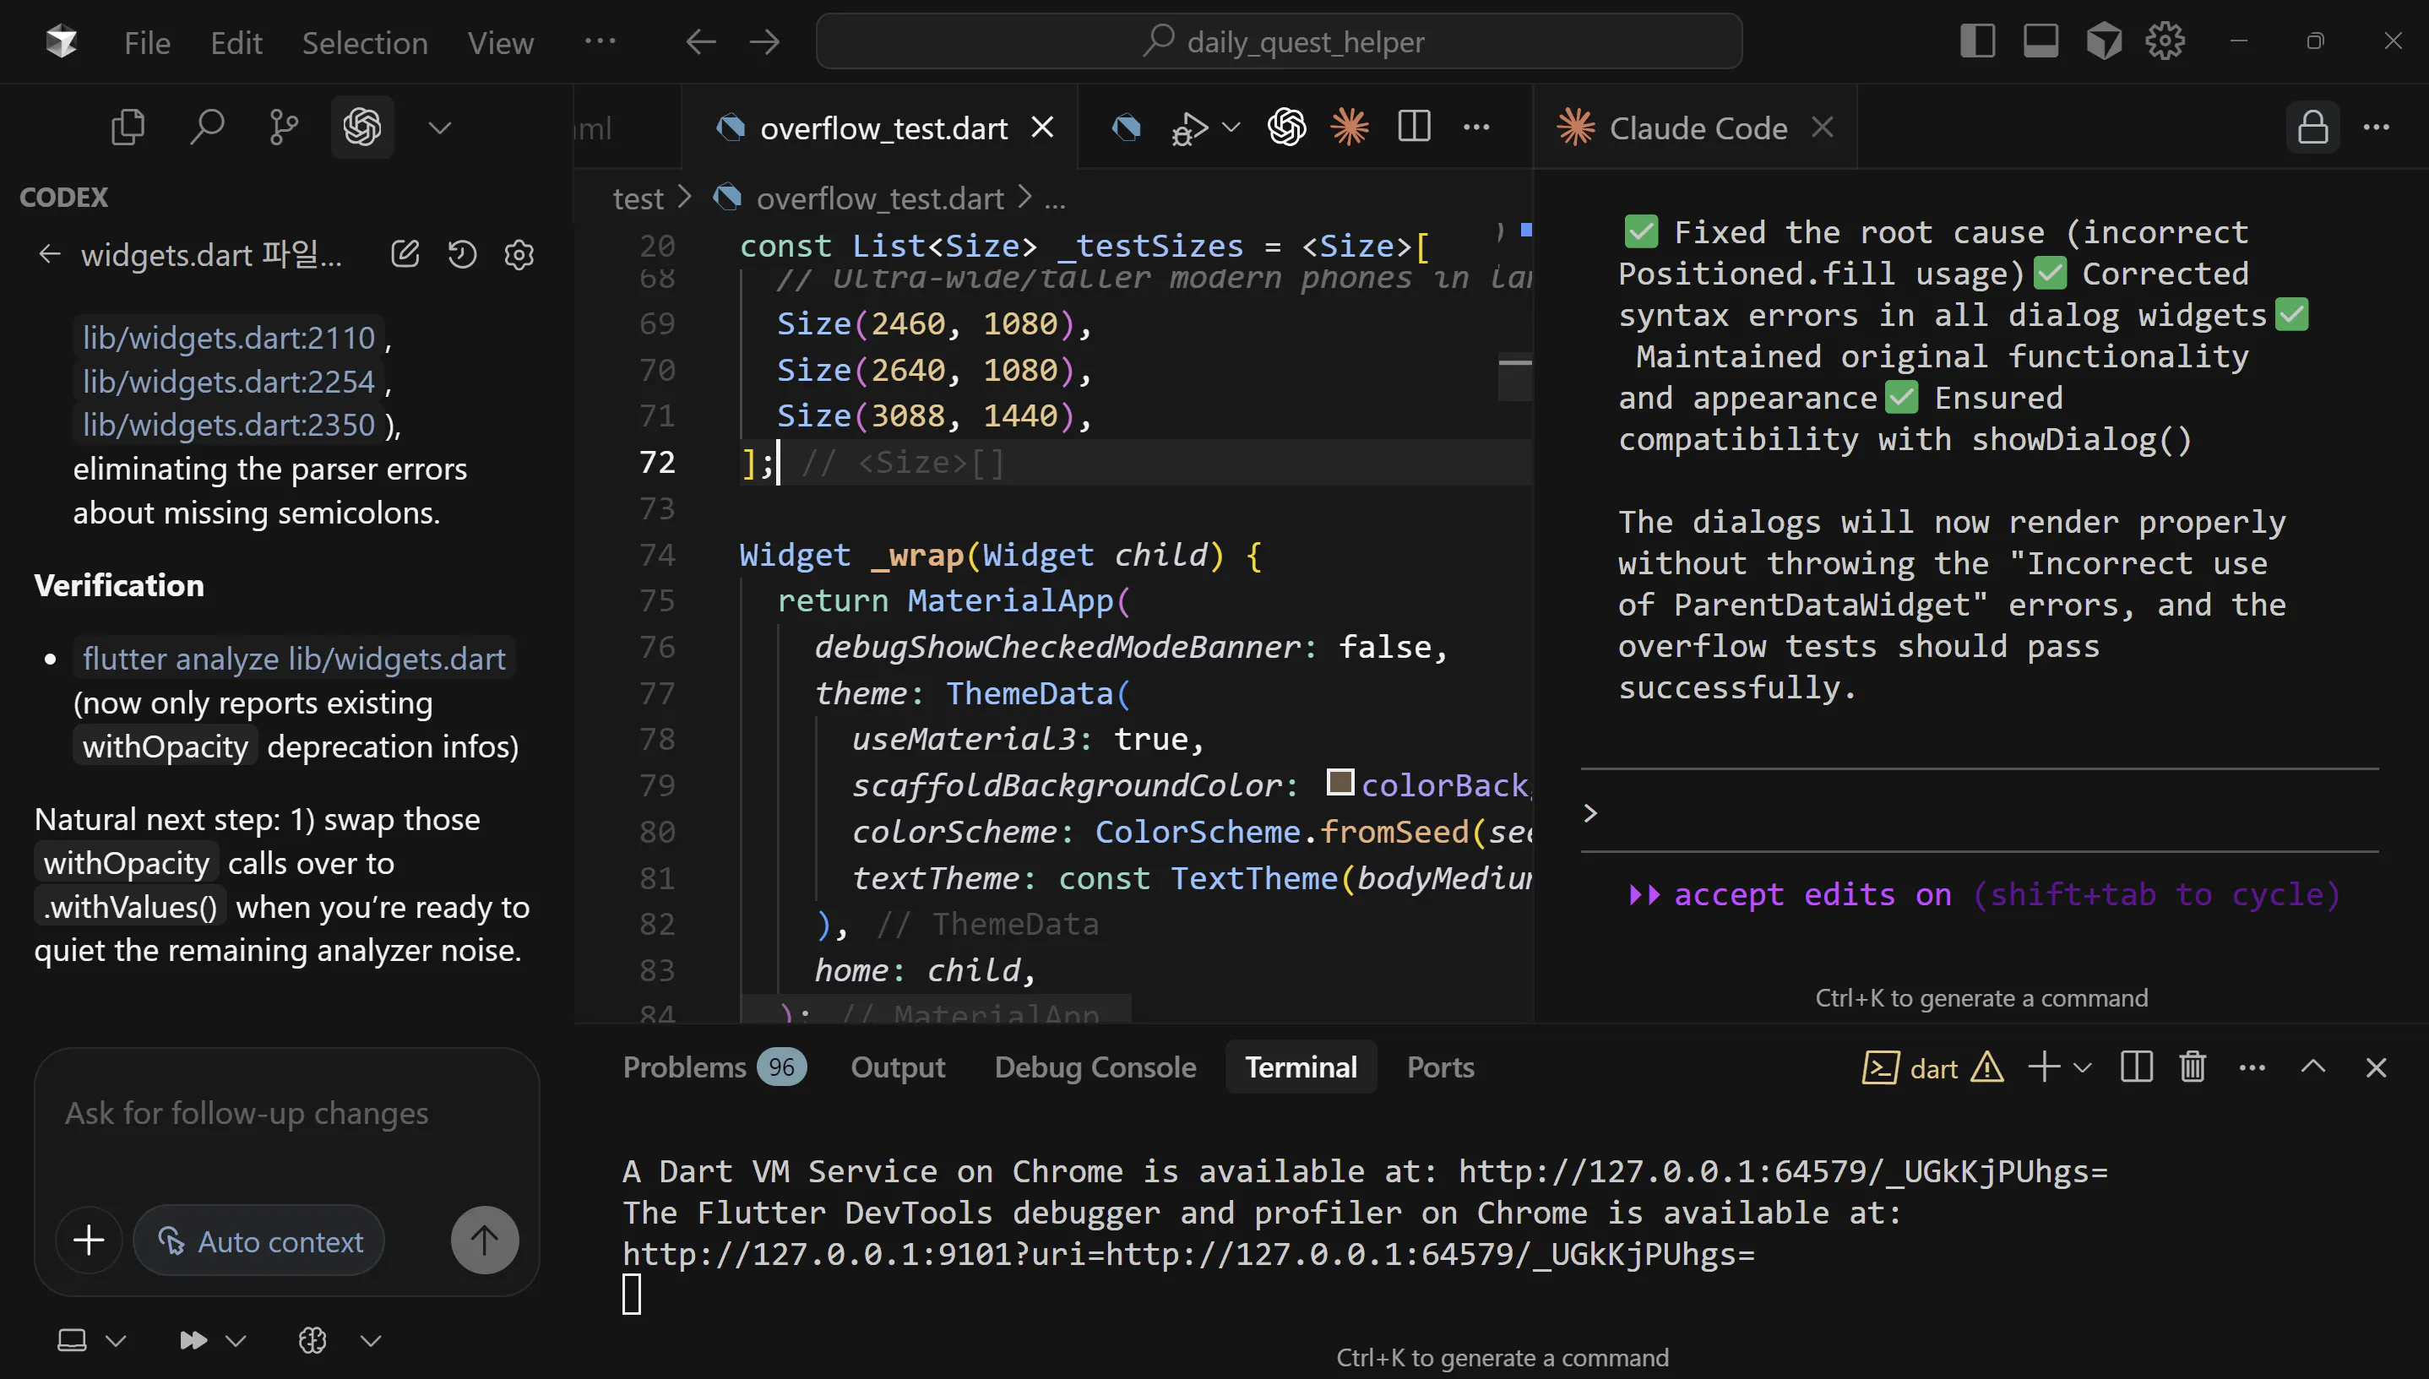Open Codex task history
Viewport: 2429px width, 1379px height.
pyautogui.click(x=462, y=254)
